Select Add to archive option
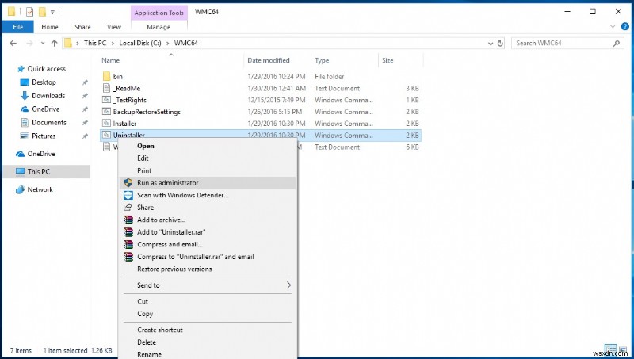Image resolution: width=634 pixels, height=359 pixels. tap(208, 220)
